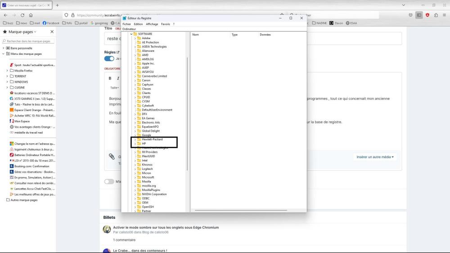Click the Titre text field on forum page
This screenshot has height=253, width=450.
coord(253,38)
